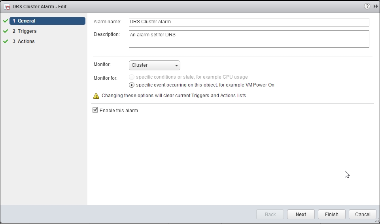Viewport: 380px width, 224px height.
Task: Select specific event occurring radio option
Action: point(132,85)
